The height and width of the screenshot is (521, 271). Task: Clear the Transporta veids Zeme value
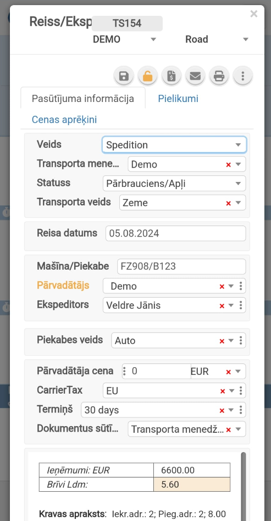click(228, 203)
